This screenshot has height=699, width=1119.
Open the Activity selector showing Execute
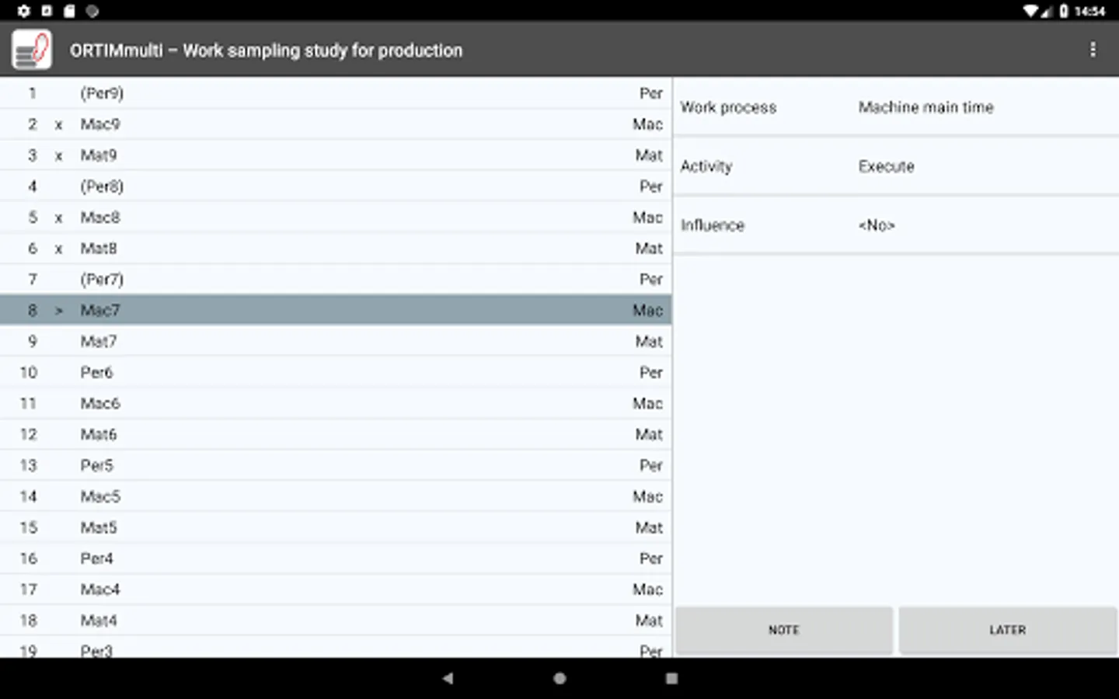coord(895,166)
